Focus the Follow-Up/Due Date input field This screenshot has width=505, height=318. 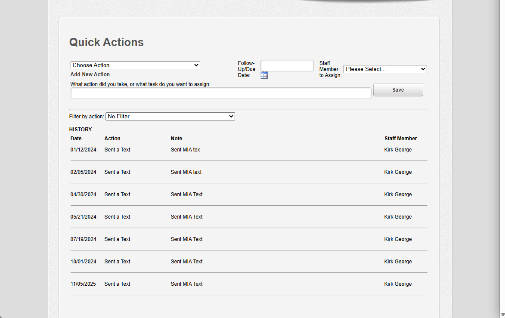(x=287, y=66)
